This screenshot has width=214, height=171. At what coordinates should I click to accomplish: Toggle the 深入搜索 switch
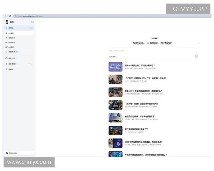[x=113, y=57]
